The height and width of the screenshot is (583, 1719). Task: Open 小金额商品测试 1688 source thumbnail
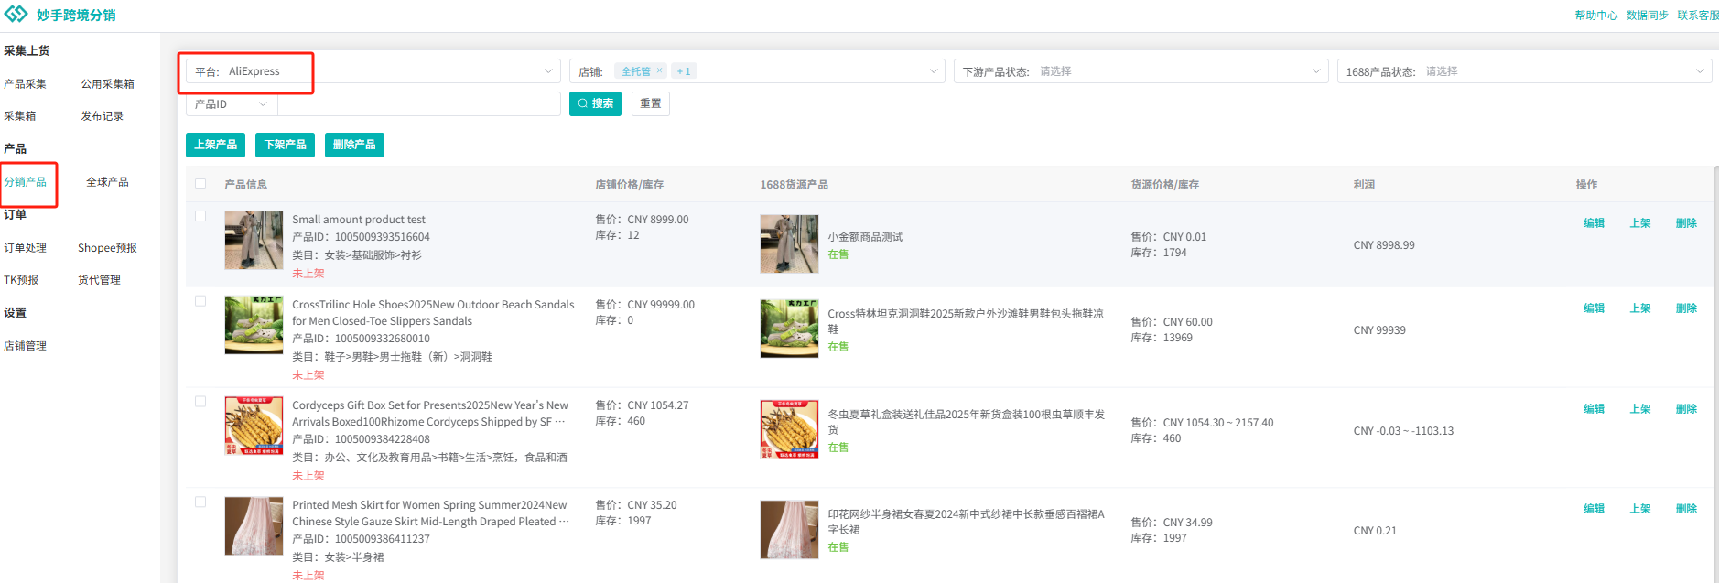pyautogui.click(x=789, y=244)
